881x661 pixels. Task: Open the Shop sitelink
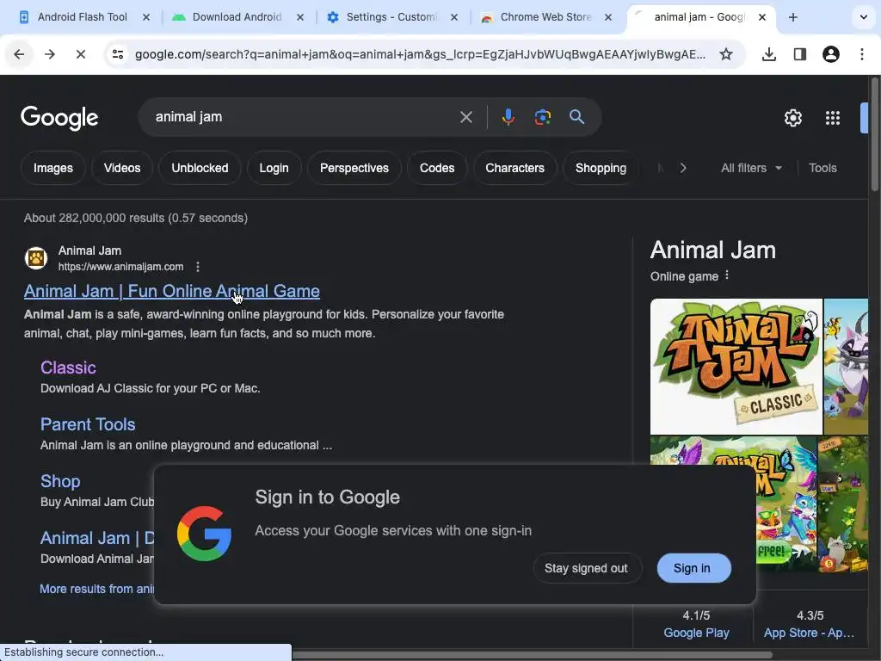(x=60, y=481)
